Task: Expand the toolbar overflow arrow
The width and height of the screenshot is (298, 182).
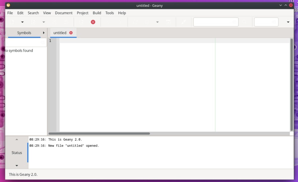Action: point(288,22)
